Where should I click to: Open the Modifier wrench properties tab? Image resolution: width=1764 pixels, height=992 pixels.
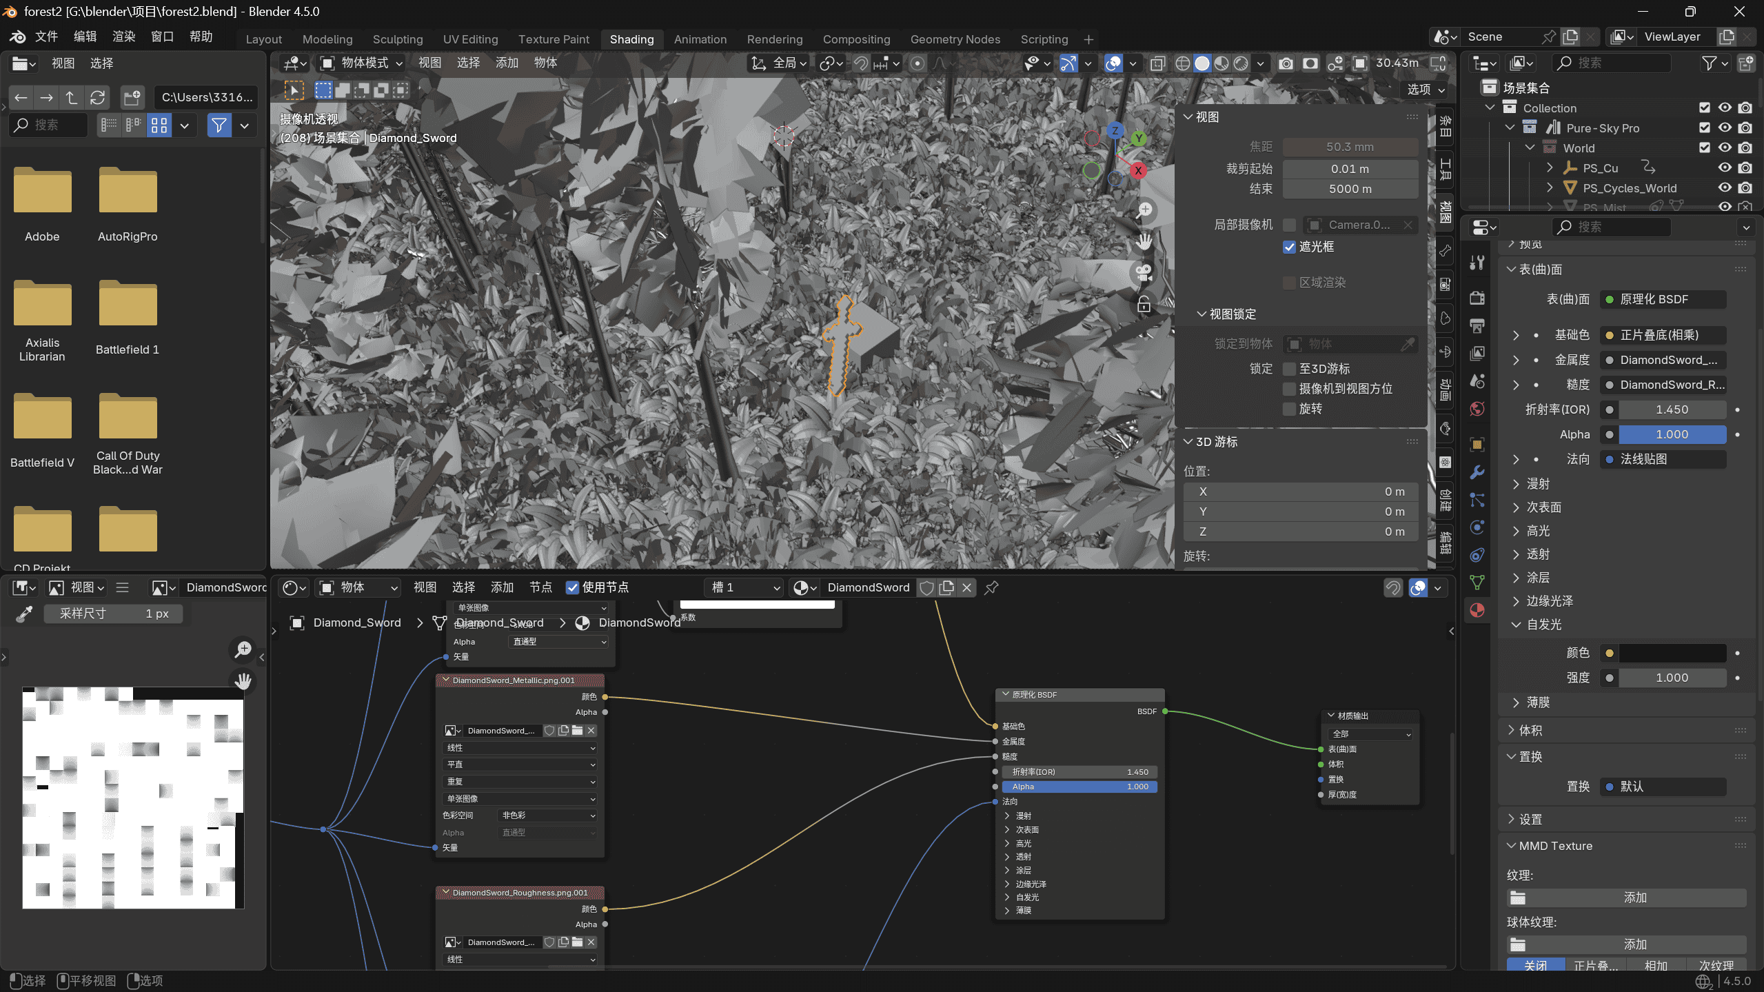(x=1477, y=472)
